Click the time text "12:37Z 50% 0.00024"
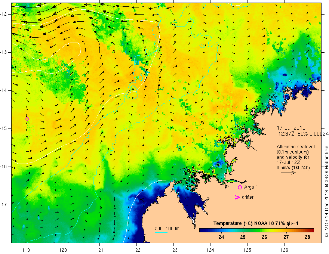Image resolution: width=329 pixels, height=254 pixels. [303, 134]
